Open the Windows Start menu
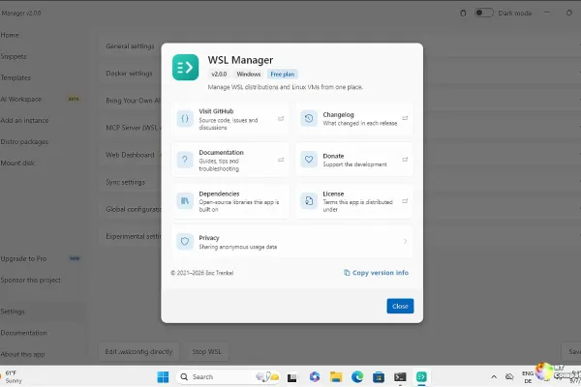Screen dimensions: 581x387 click(163, 377)
